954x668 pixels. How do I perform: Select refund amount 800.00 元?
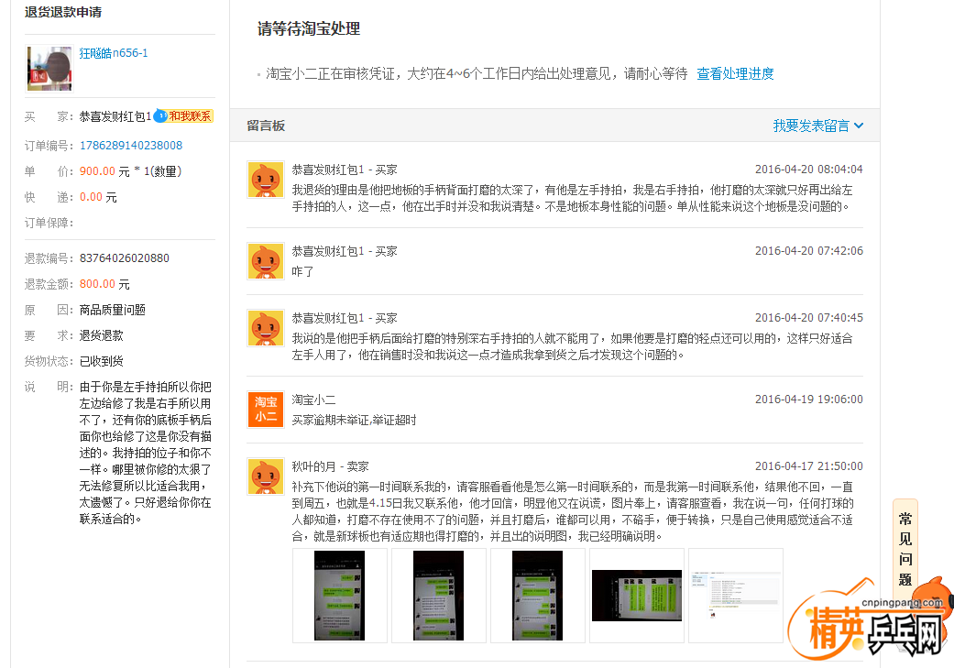[x=104, y=284]
